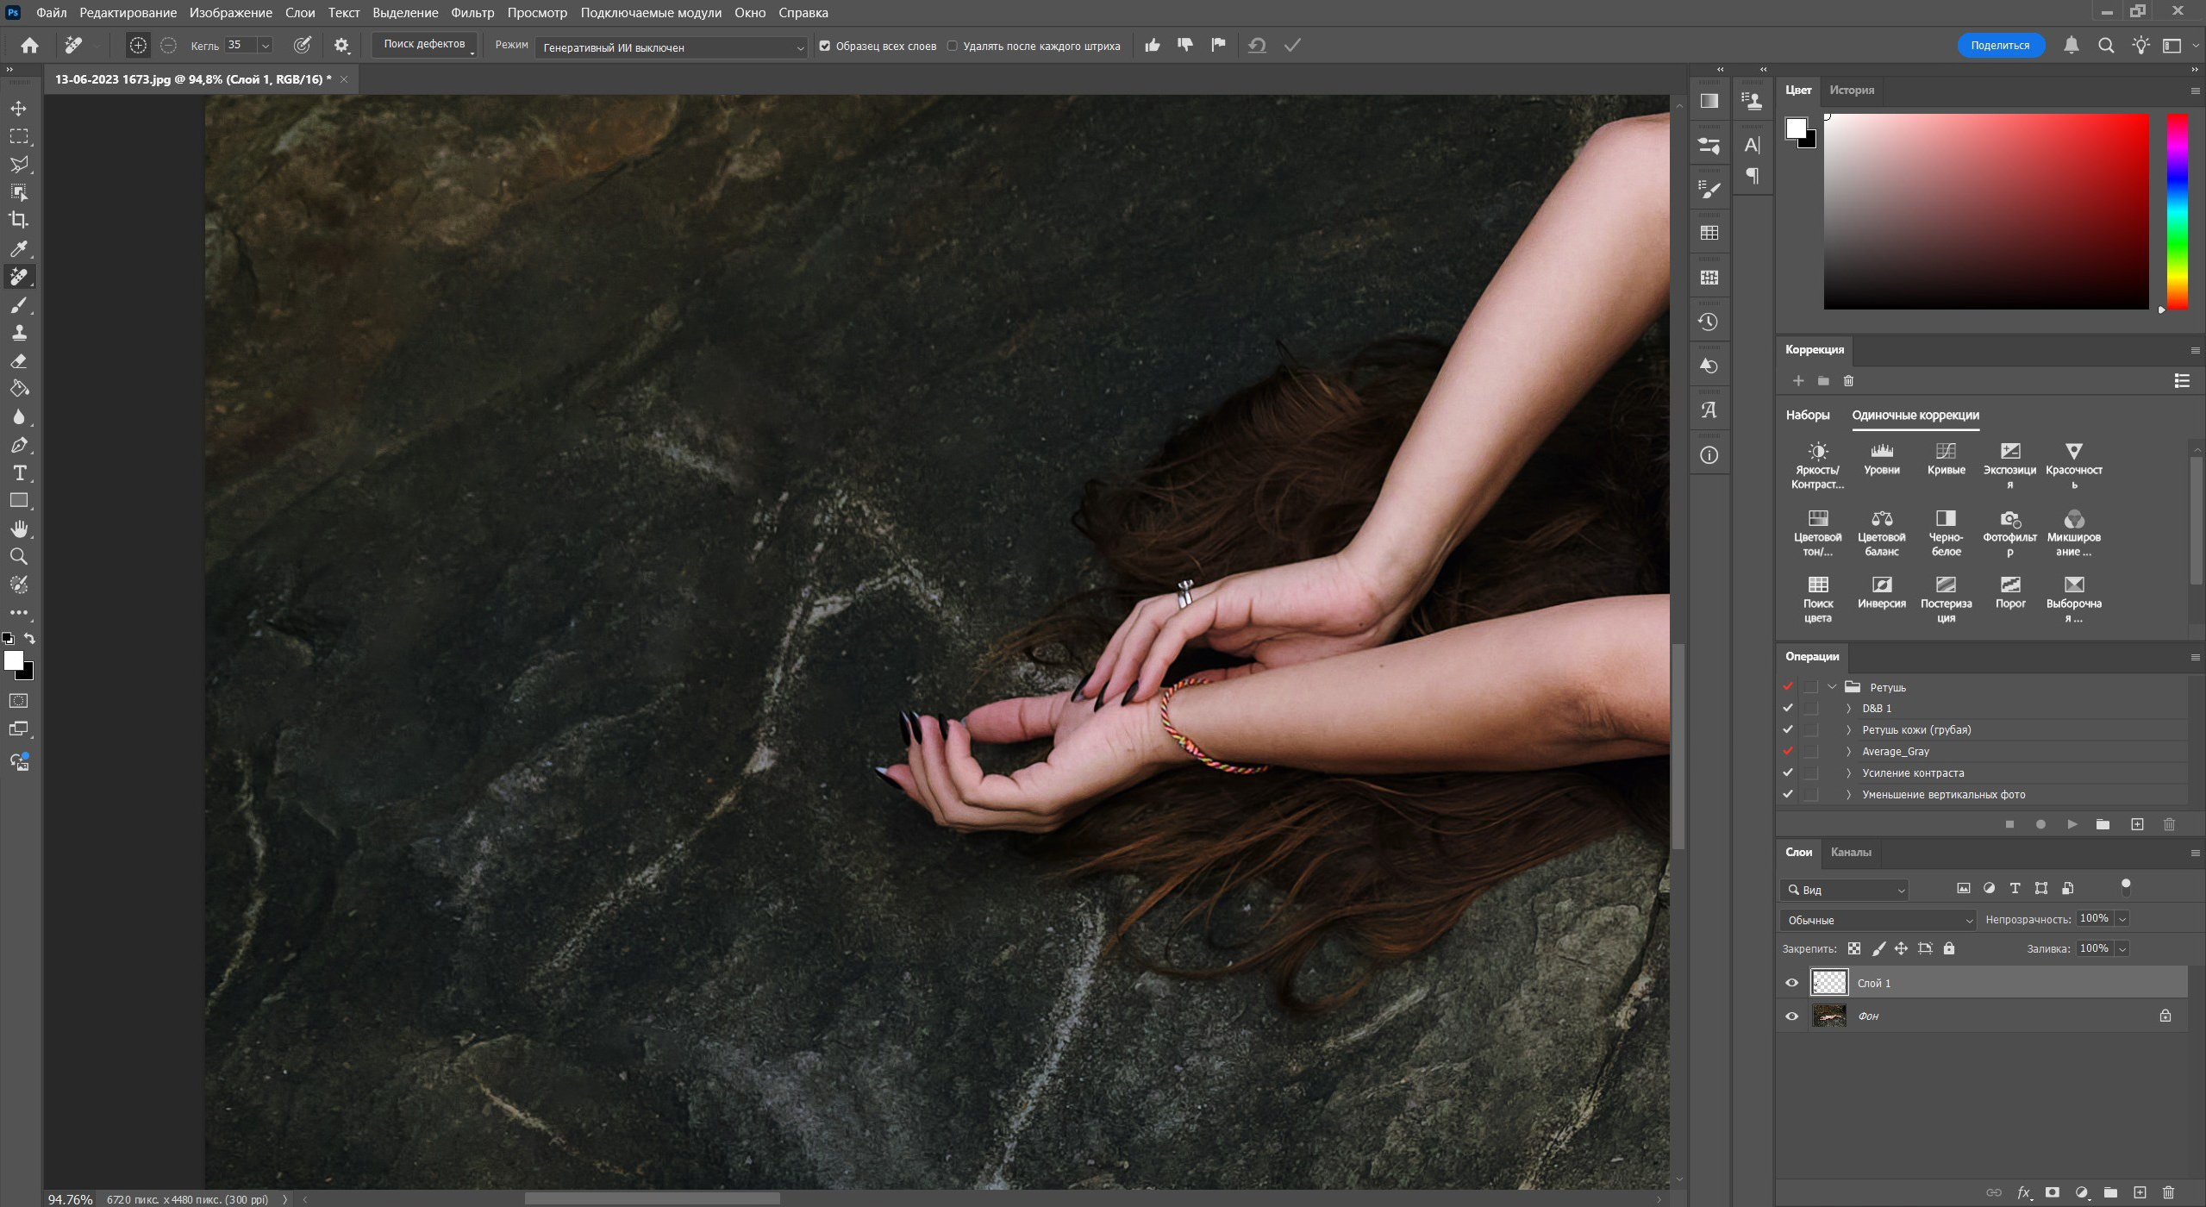Expand the 'Ретушь кожи (грубая)' action

click(x=1849, y=729)
